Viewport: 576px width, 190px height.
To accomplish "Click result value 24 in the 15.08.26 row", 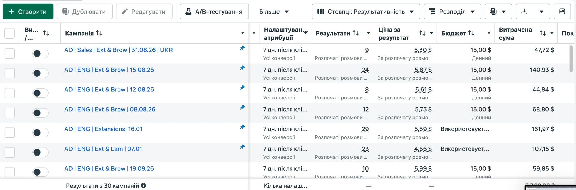I will (x=365, y=70).
